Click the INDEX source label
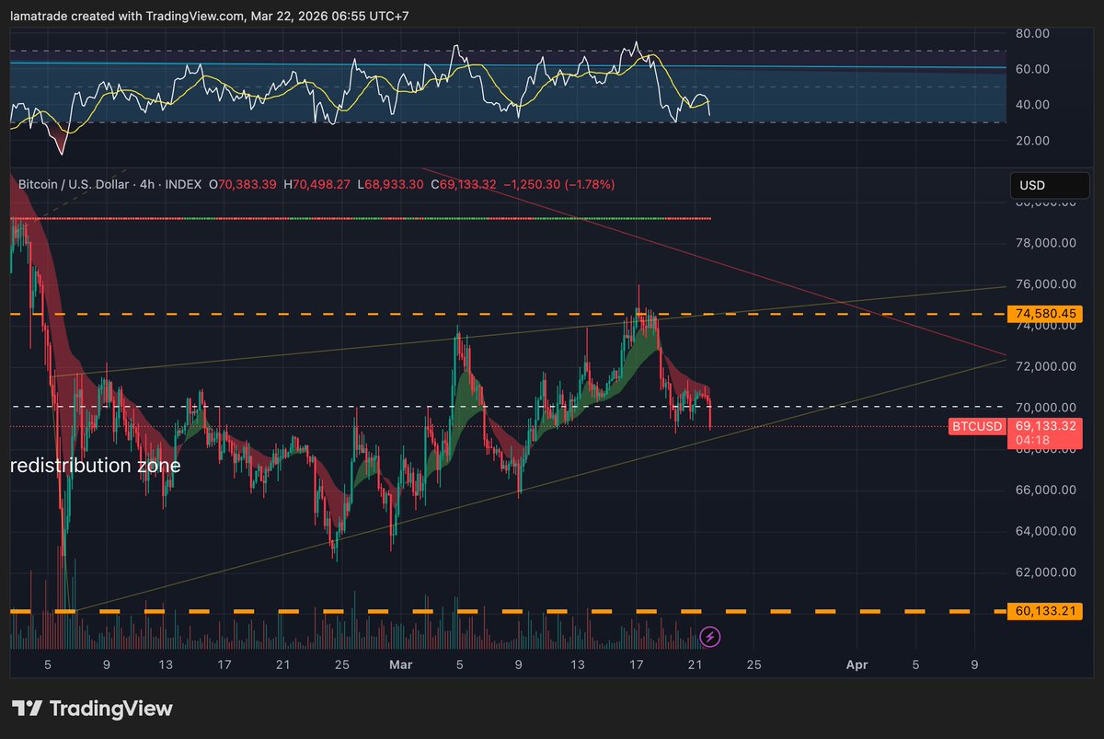The width and height of the screenshot is (1104, 739). pos(183,185)
